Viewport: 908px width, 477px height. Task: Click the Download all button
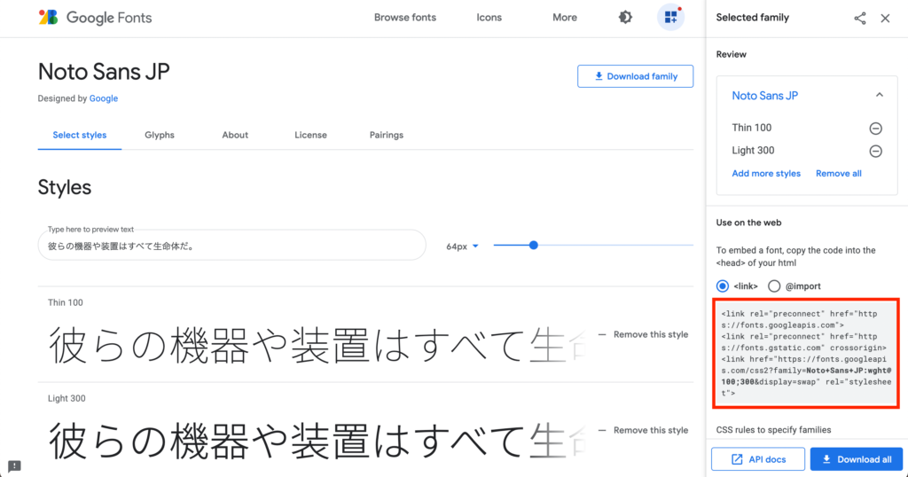point(857,459)
